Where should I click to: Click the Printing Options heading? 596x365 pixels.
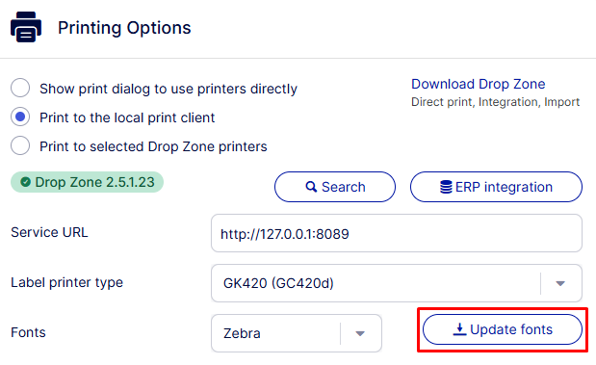(x=124, y=28)
